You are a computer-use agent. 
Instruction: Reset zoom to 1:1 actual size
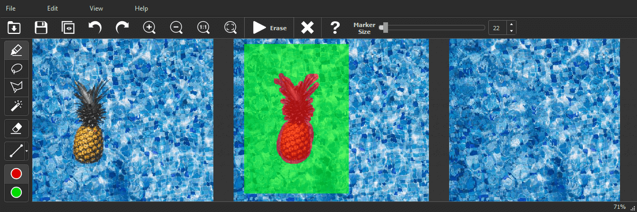click(x=203, y=28)
